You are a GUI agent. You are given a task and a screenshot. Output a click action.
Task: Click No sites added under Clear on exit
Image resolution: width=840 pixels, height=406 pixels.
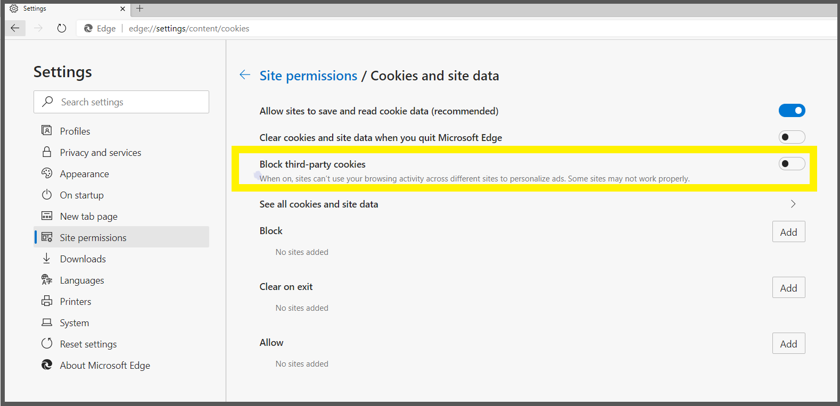coord(302,308)
